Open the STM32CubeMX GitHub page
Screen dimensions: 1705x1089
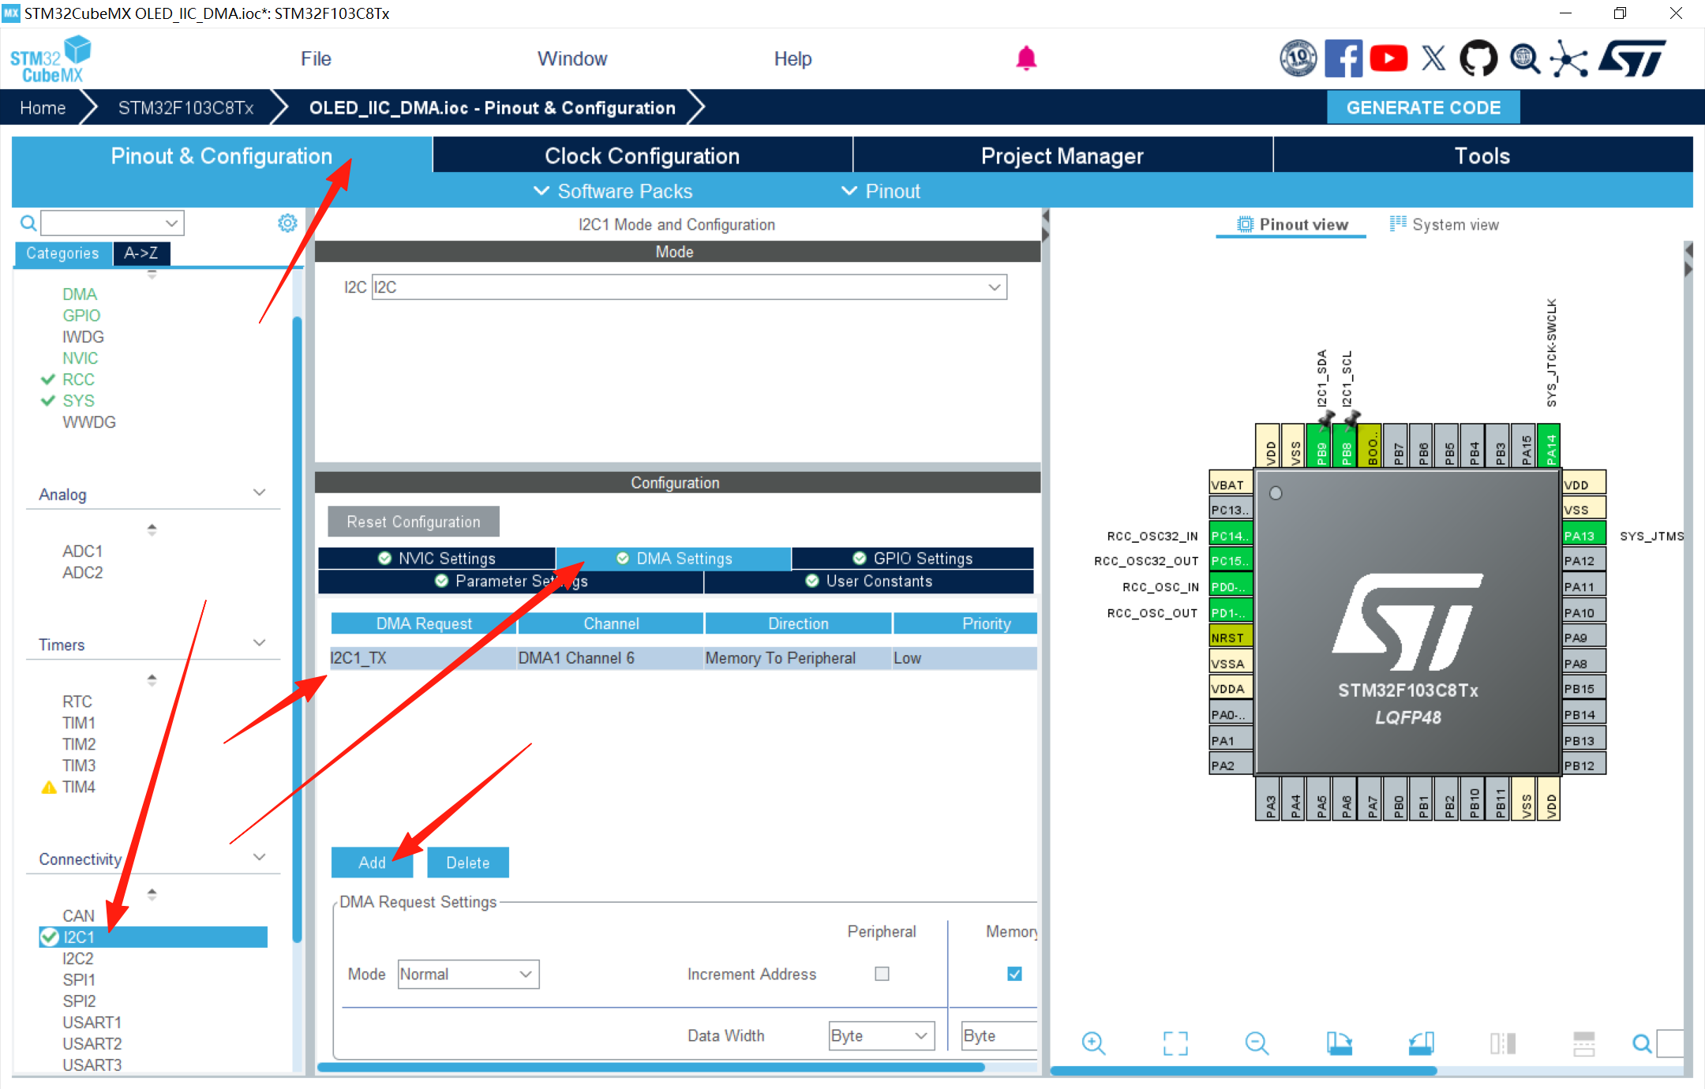coord(1478,58)
